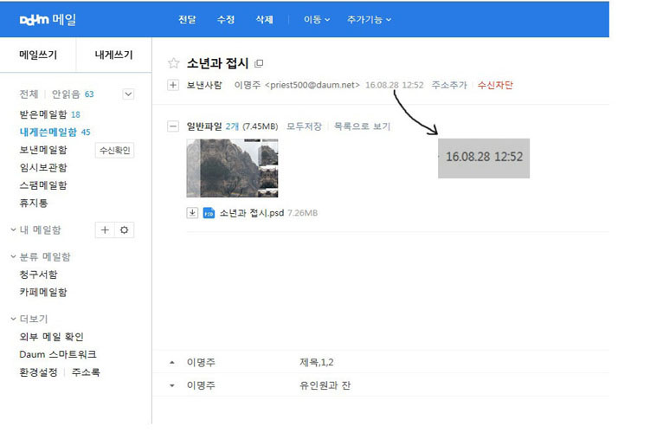663x433 pixels.
Task: Collapse the 일반파일 attachment section
Action: point(173,126)
